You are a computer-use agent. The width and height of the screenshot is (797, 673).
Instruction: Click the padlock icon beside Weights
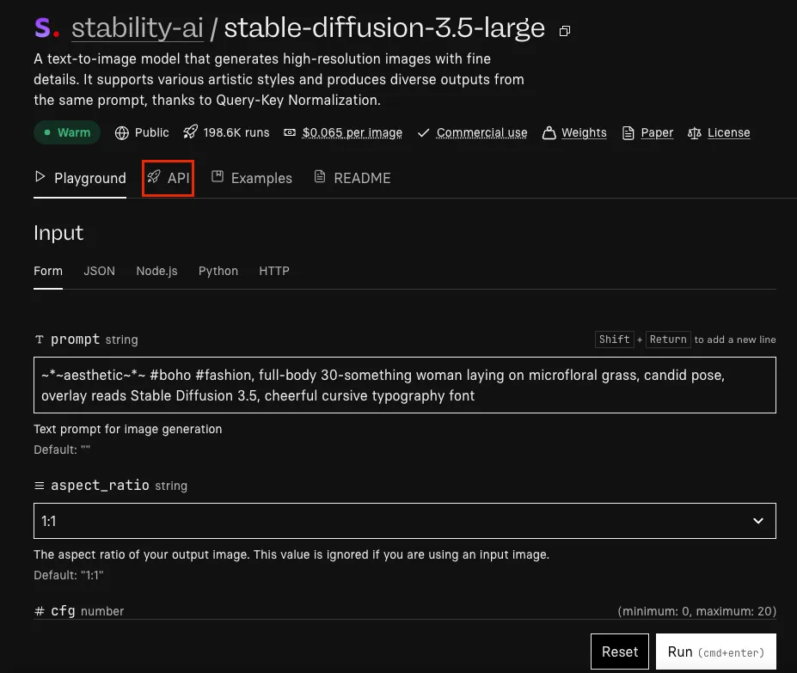pyautogui.click(x=548, y=132)
